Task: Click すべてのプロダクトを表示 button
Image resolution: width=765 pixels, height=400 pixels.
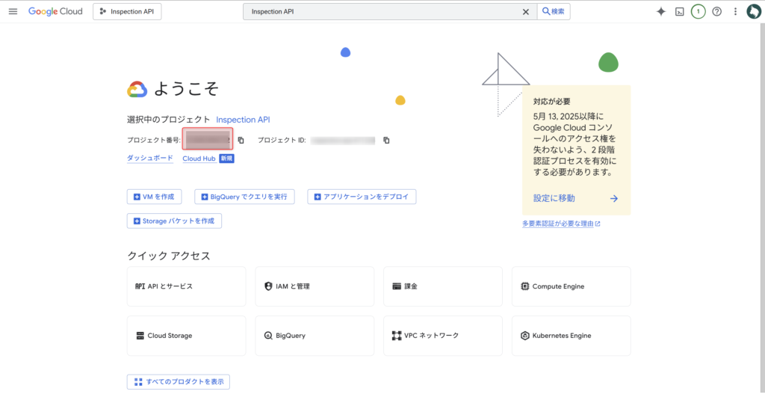Action: [179, 382]
